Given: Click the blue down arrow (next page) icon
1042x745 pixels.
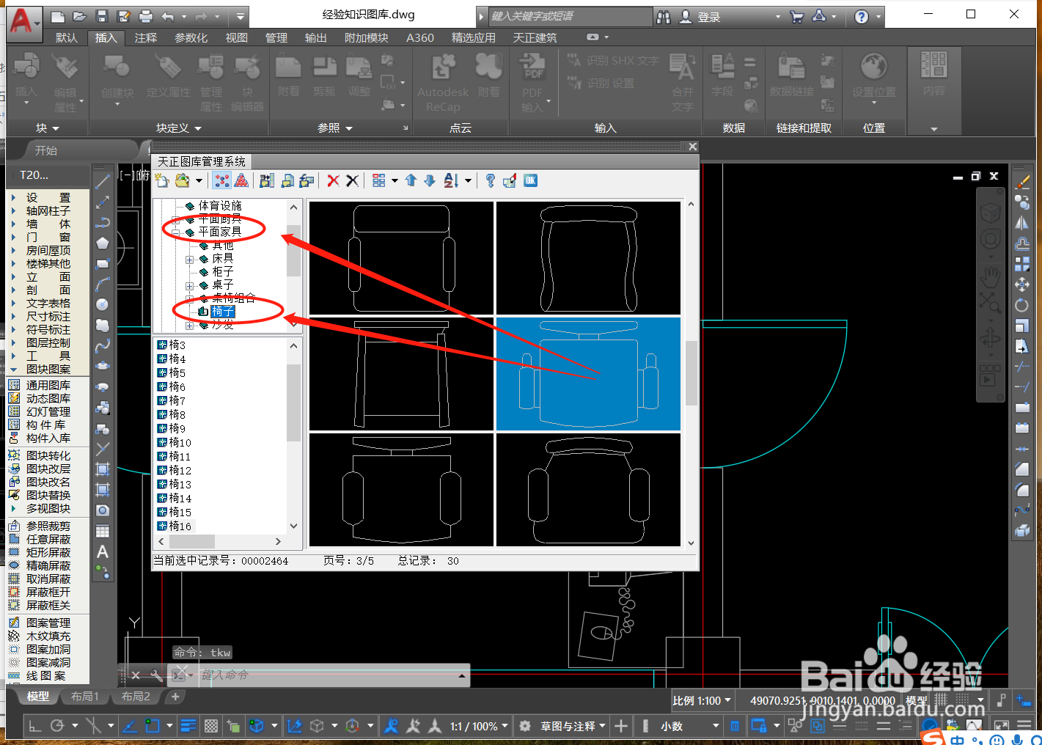Looking at the screenshot, I should [x=430, y=180].
